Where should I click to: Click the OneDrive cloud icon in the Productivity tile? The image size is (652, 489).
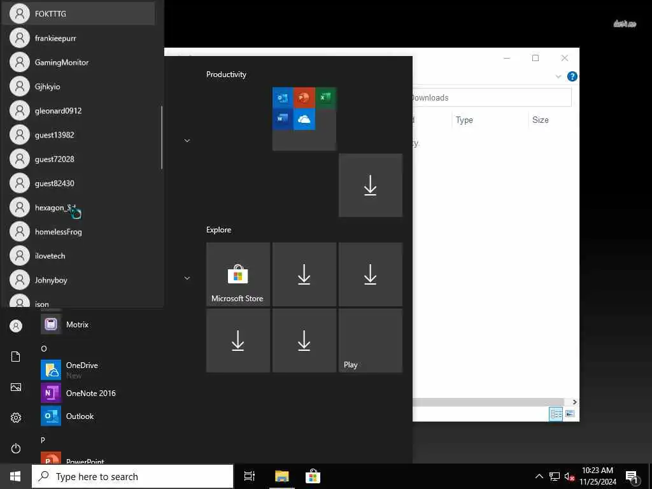coord(304,119)
